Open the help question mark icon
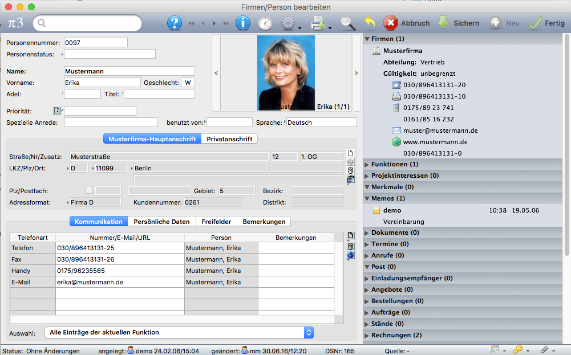Screen dimensions: 571x355 coord(175,23)
